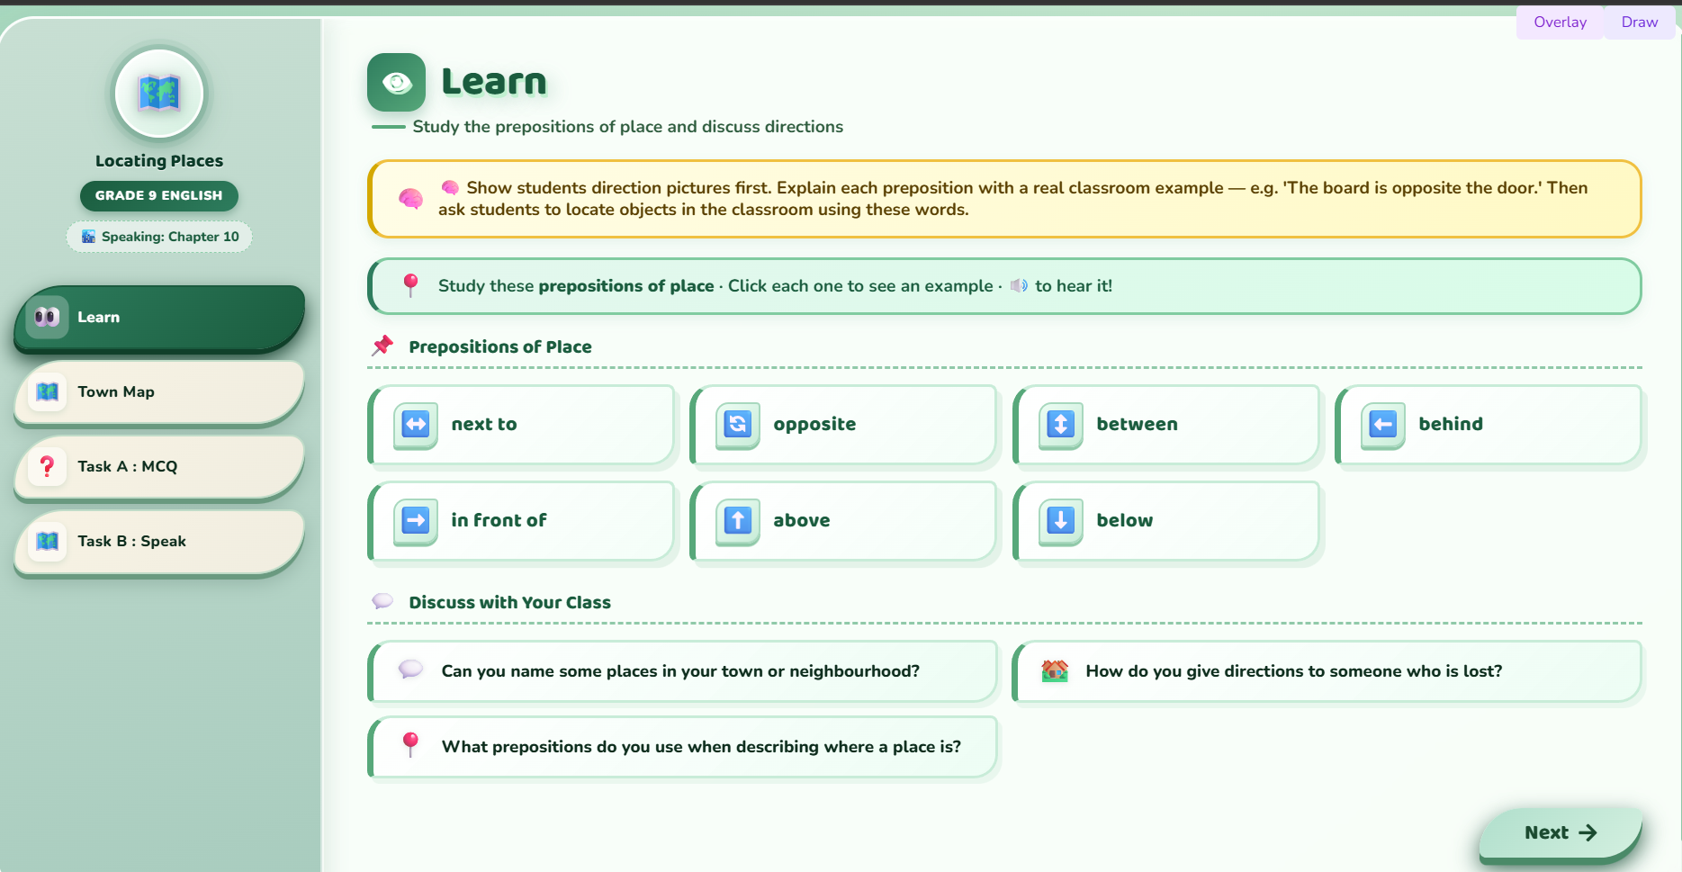Click the 'Study the prepositions of place' subtitle
The height and width of the screenshot is (872, 1682).
point(628,127)
